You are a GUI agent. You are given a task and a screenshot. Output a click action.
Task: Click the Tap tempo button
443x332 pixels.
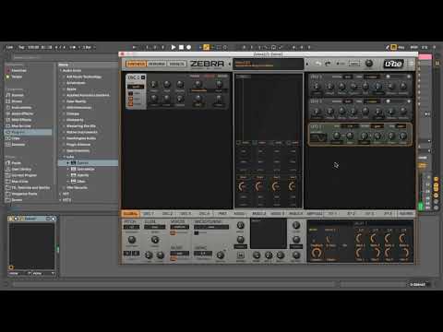click(21, 47)
